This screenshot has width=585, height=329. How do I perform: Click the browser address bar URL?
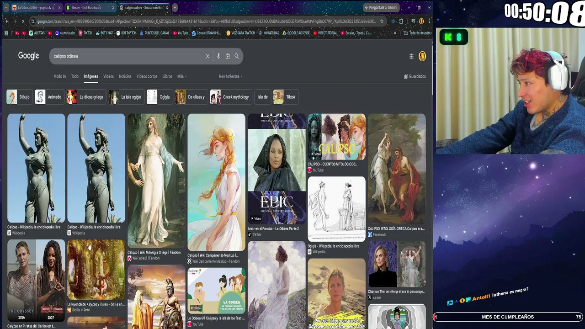click(x=207, y=21)
